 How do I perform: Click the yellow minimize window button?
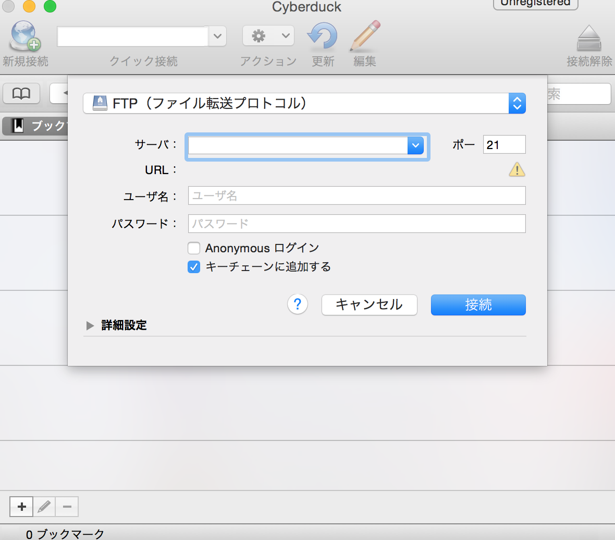(29, 6)
